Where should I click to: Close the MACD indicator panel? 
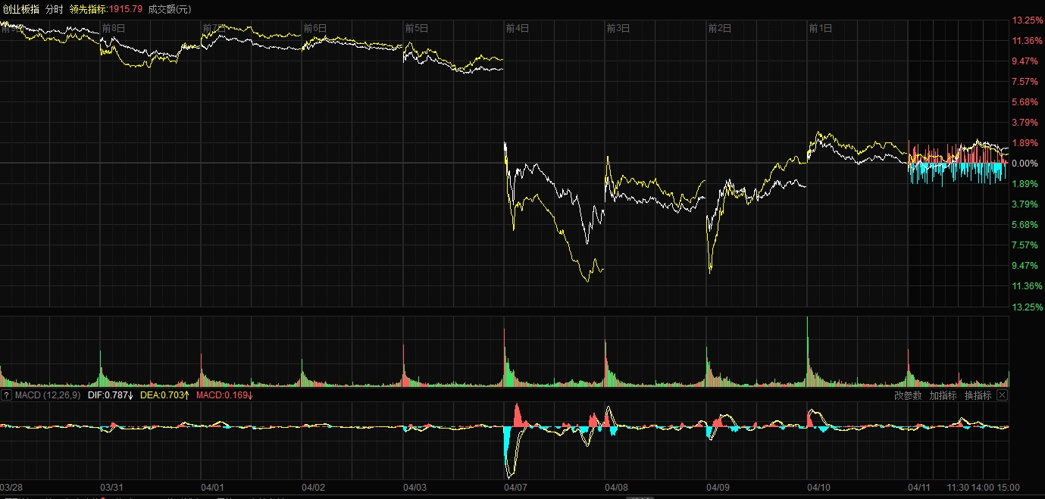(x=1002, y=395)
